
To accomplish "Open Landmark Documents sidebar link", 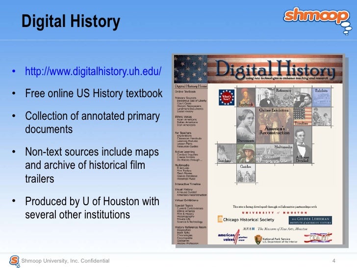I will (190, 108).
